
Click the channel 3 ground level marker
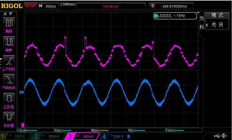click(23, 125)
